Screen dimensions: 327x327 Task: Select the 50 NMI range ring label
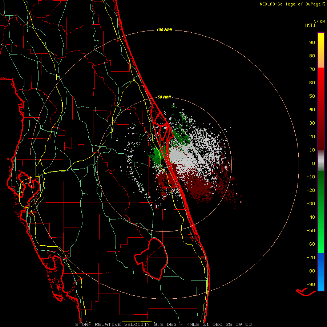coord(164,97)
